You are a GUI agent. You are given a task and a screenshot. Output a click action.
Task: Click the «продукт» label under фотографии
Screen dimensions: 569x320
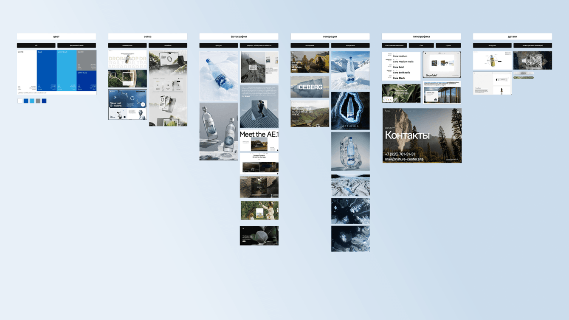click(219, 45)
